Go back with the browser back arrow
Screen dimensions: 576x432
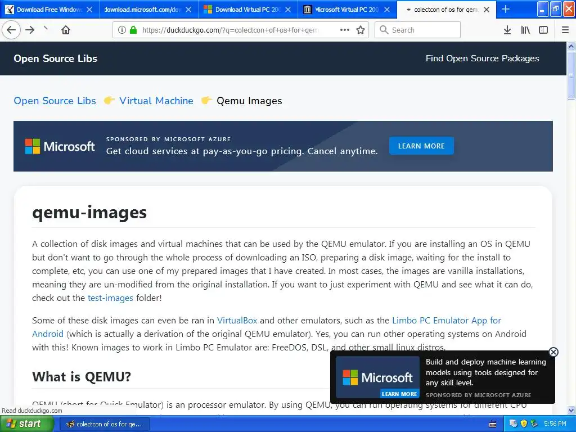[x=11, y=30]
